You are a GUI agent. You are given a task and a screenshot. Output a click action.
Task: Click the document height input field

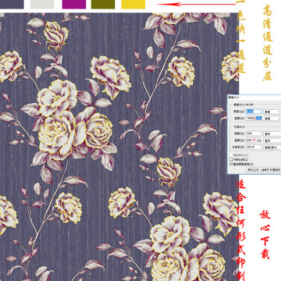[254, 140]
